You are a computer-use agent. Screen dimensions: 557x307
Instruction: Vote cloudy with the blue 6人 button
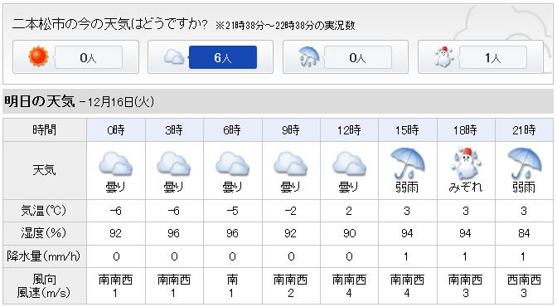pyautogui.click(x=223, y=57)
